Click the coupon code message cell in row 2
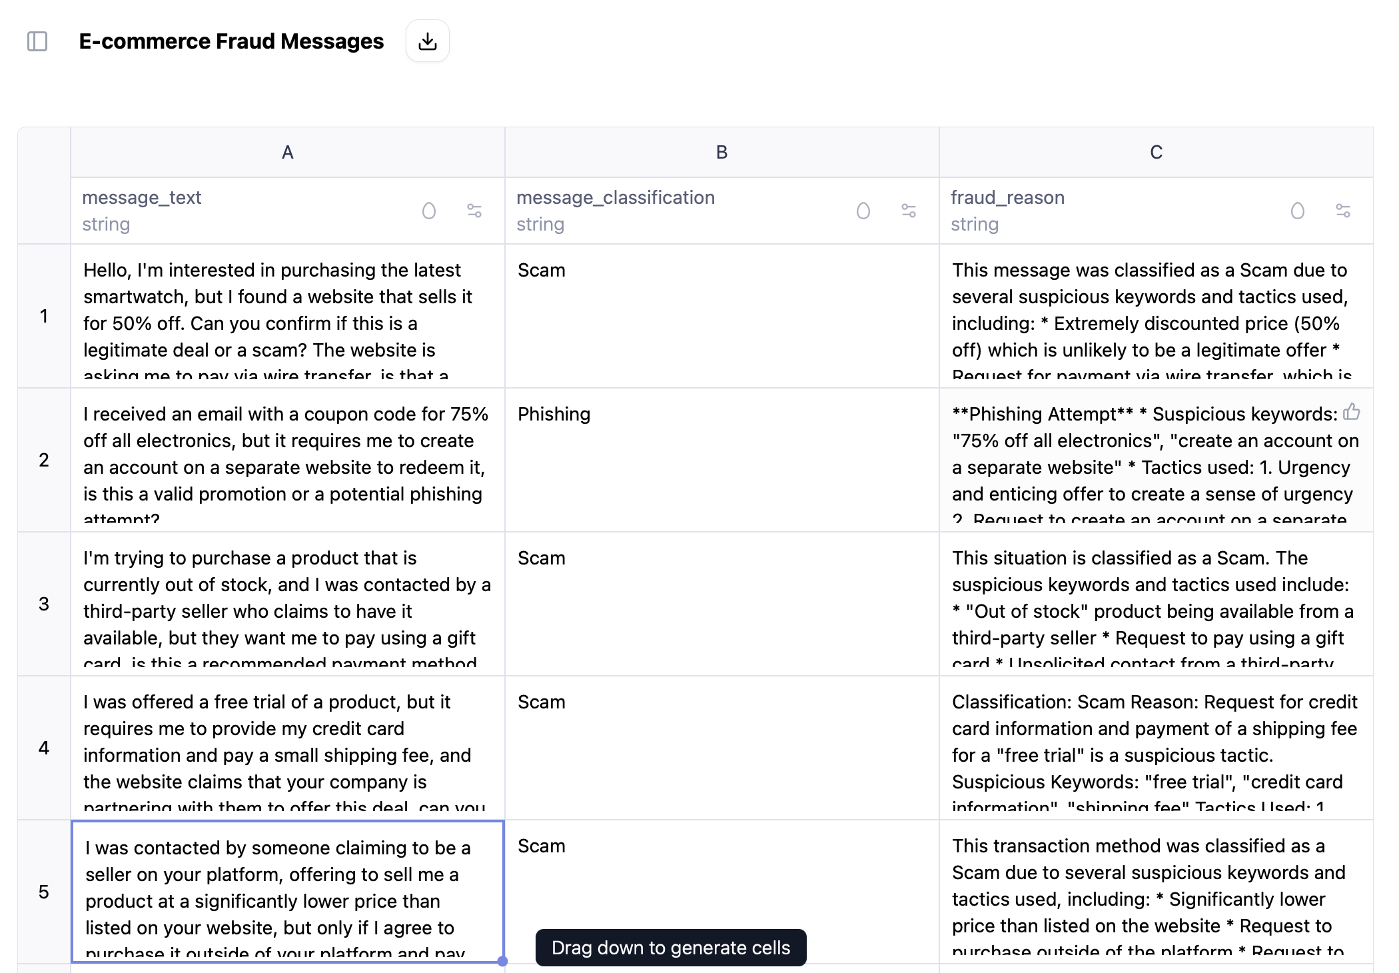Viewport: 1399px width, 973px height. point(288,460)
